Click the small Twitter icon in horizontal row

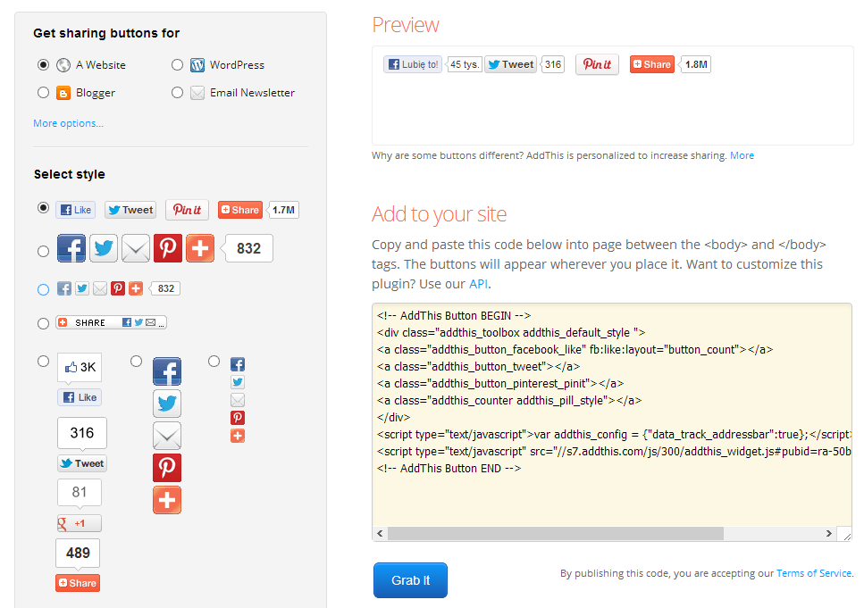coord(82,288)
